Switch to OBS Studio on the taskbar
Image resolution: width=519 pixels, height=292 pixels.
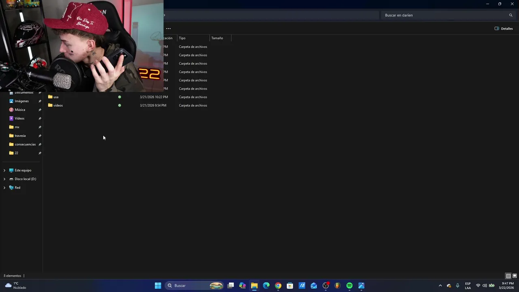326,286
